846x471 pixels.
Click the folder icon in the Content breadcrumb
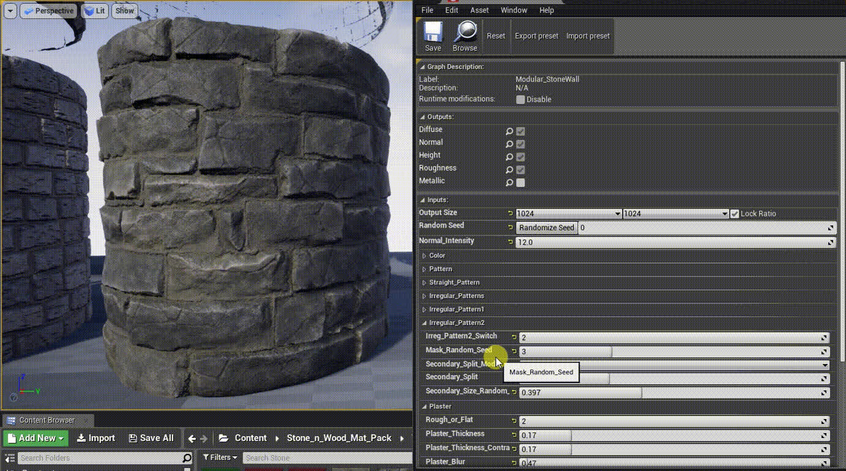tap(224, 438)
